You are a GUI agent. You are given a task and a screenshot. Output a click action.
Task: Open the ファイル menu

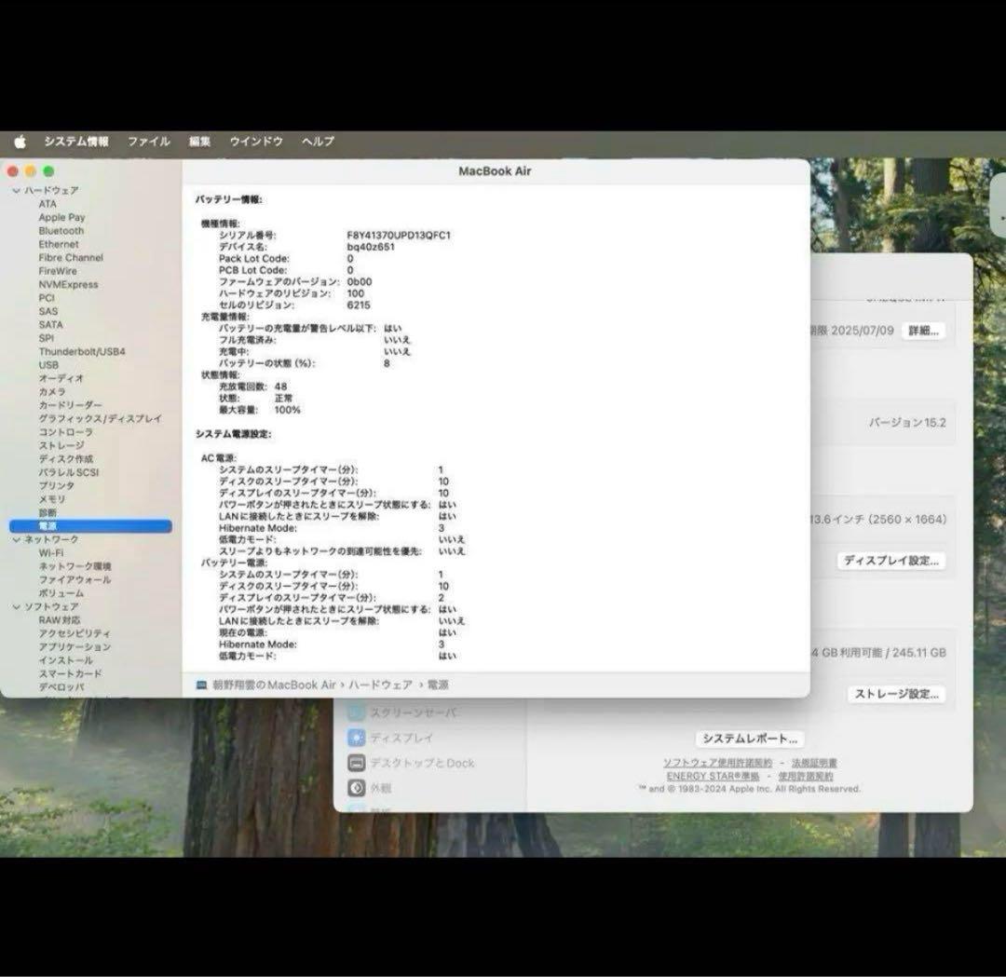pyautogui.click(x=148, y=142)
